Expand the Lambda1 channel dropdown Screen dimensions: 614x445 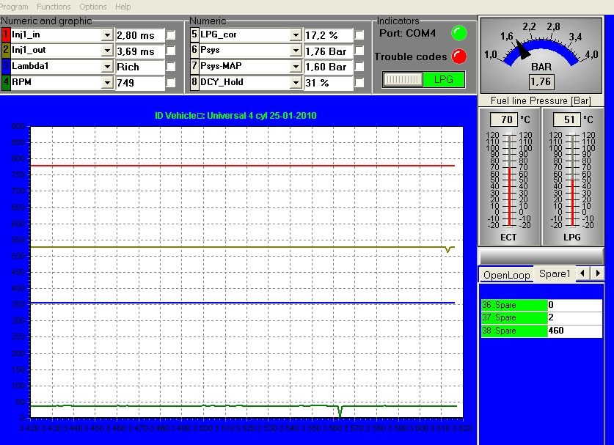pyautogui.click(x=107, y=67)
